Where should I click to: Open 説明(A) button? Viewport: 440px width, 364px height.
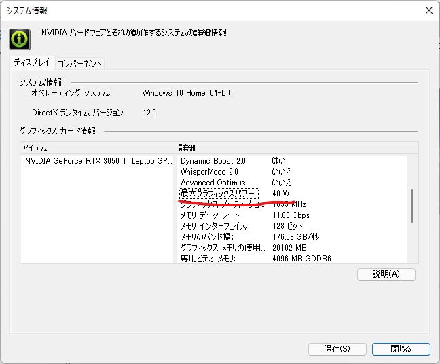click(386, 274)
